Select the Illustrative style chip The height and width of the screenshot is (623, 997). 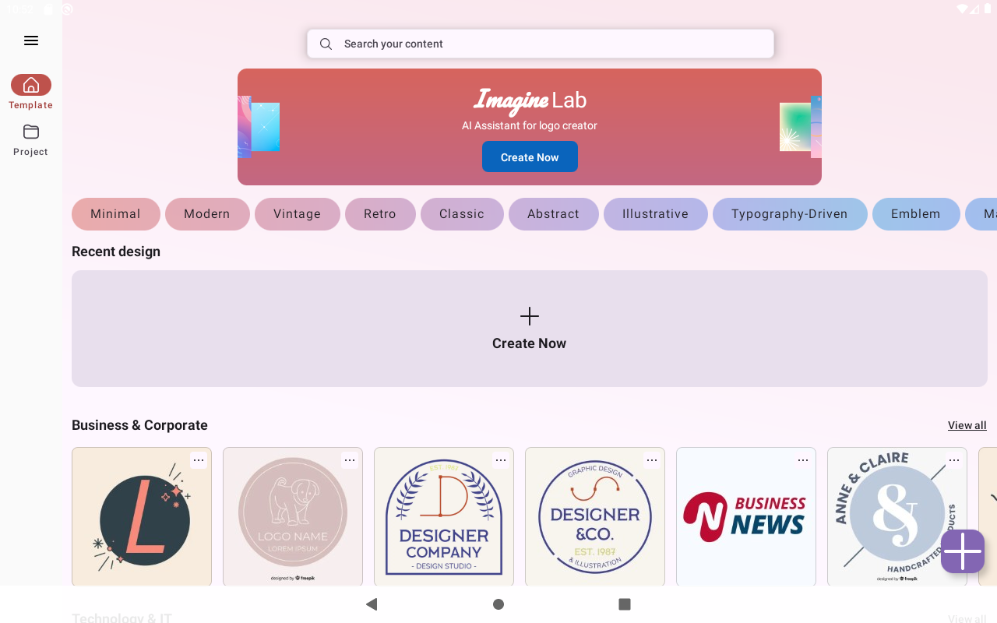(x=656, y=214)
